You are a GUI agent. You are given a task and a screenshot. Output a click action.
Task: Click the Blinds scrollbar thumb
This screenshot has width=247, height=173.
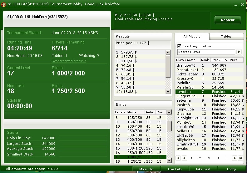point(169,126)
